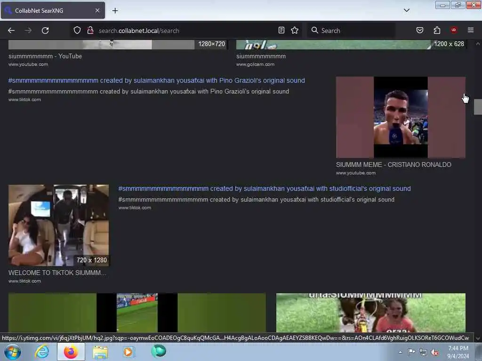Viewport: 482px width, 361px height.
Task: Open the private jet TikTok thumbnail
Action: pyautogui.click(x=58, y=225)
